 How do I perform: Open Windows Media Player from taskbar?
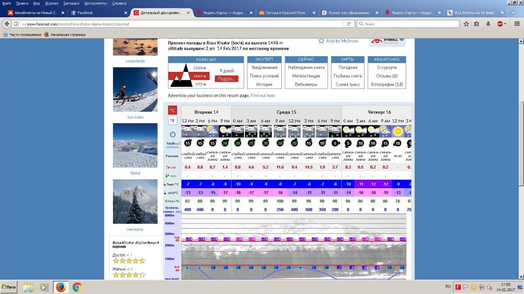pyautogui.click(x=44, y=287)
